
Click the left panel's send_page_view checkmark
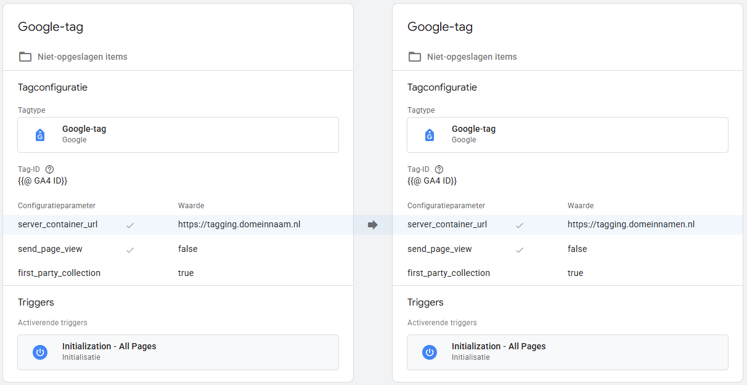130,249
